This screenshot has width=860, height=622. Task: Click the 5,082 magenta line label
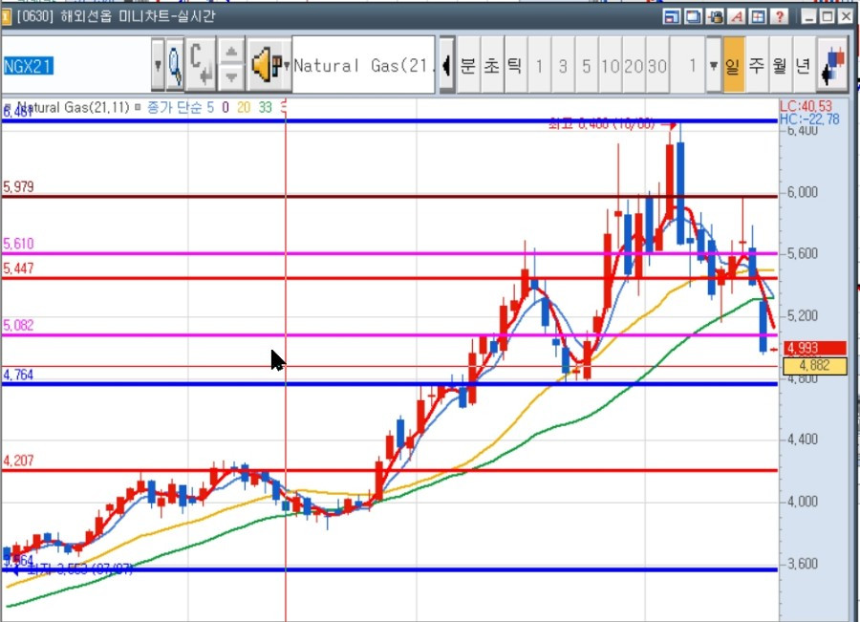[x=19, y=325]
